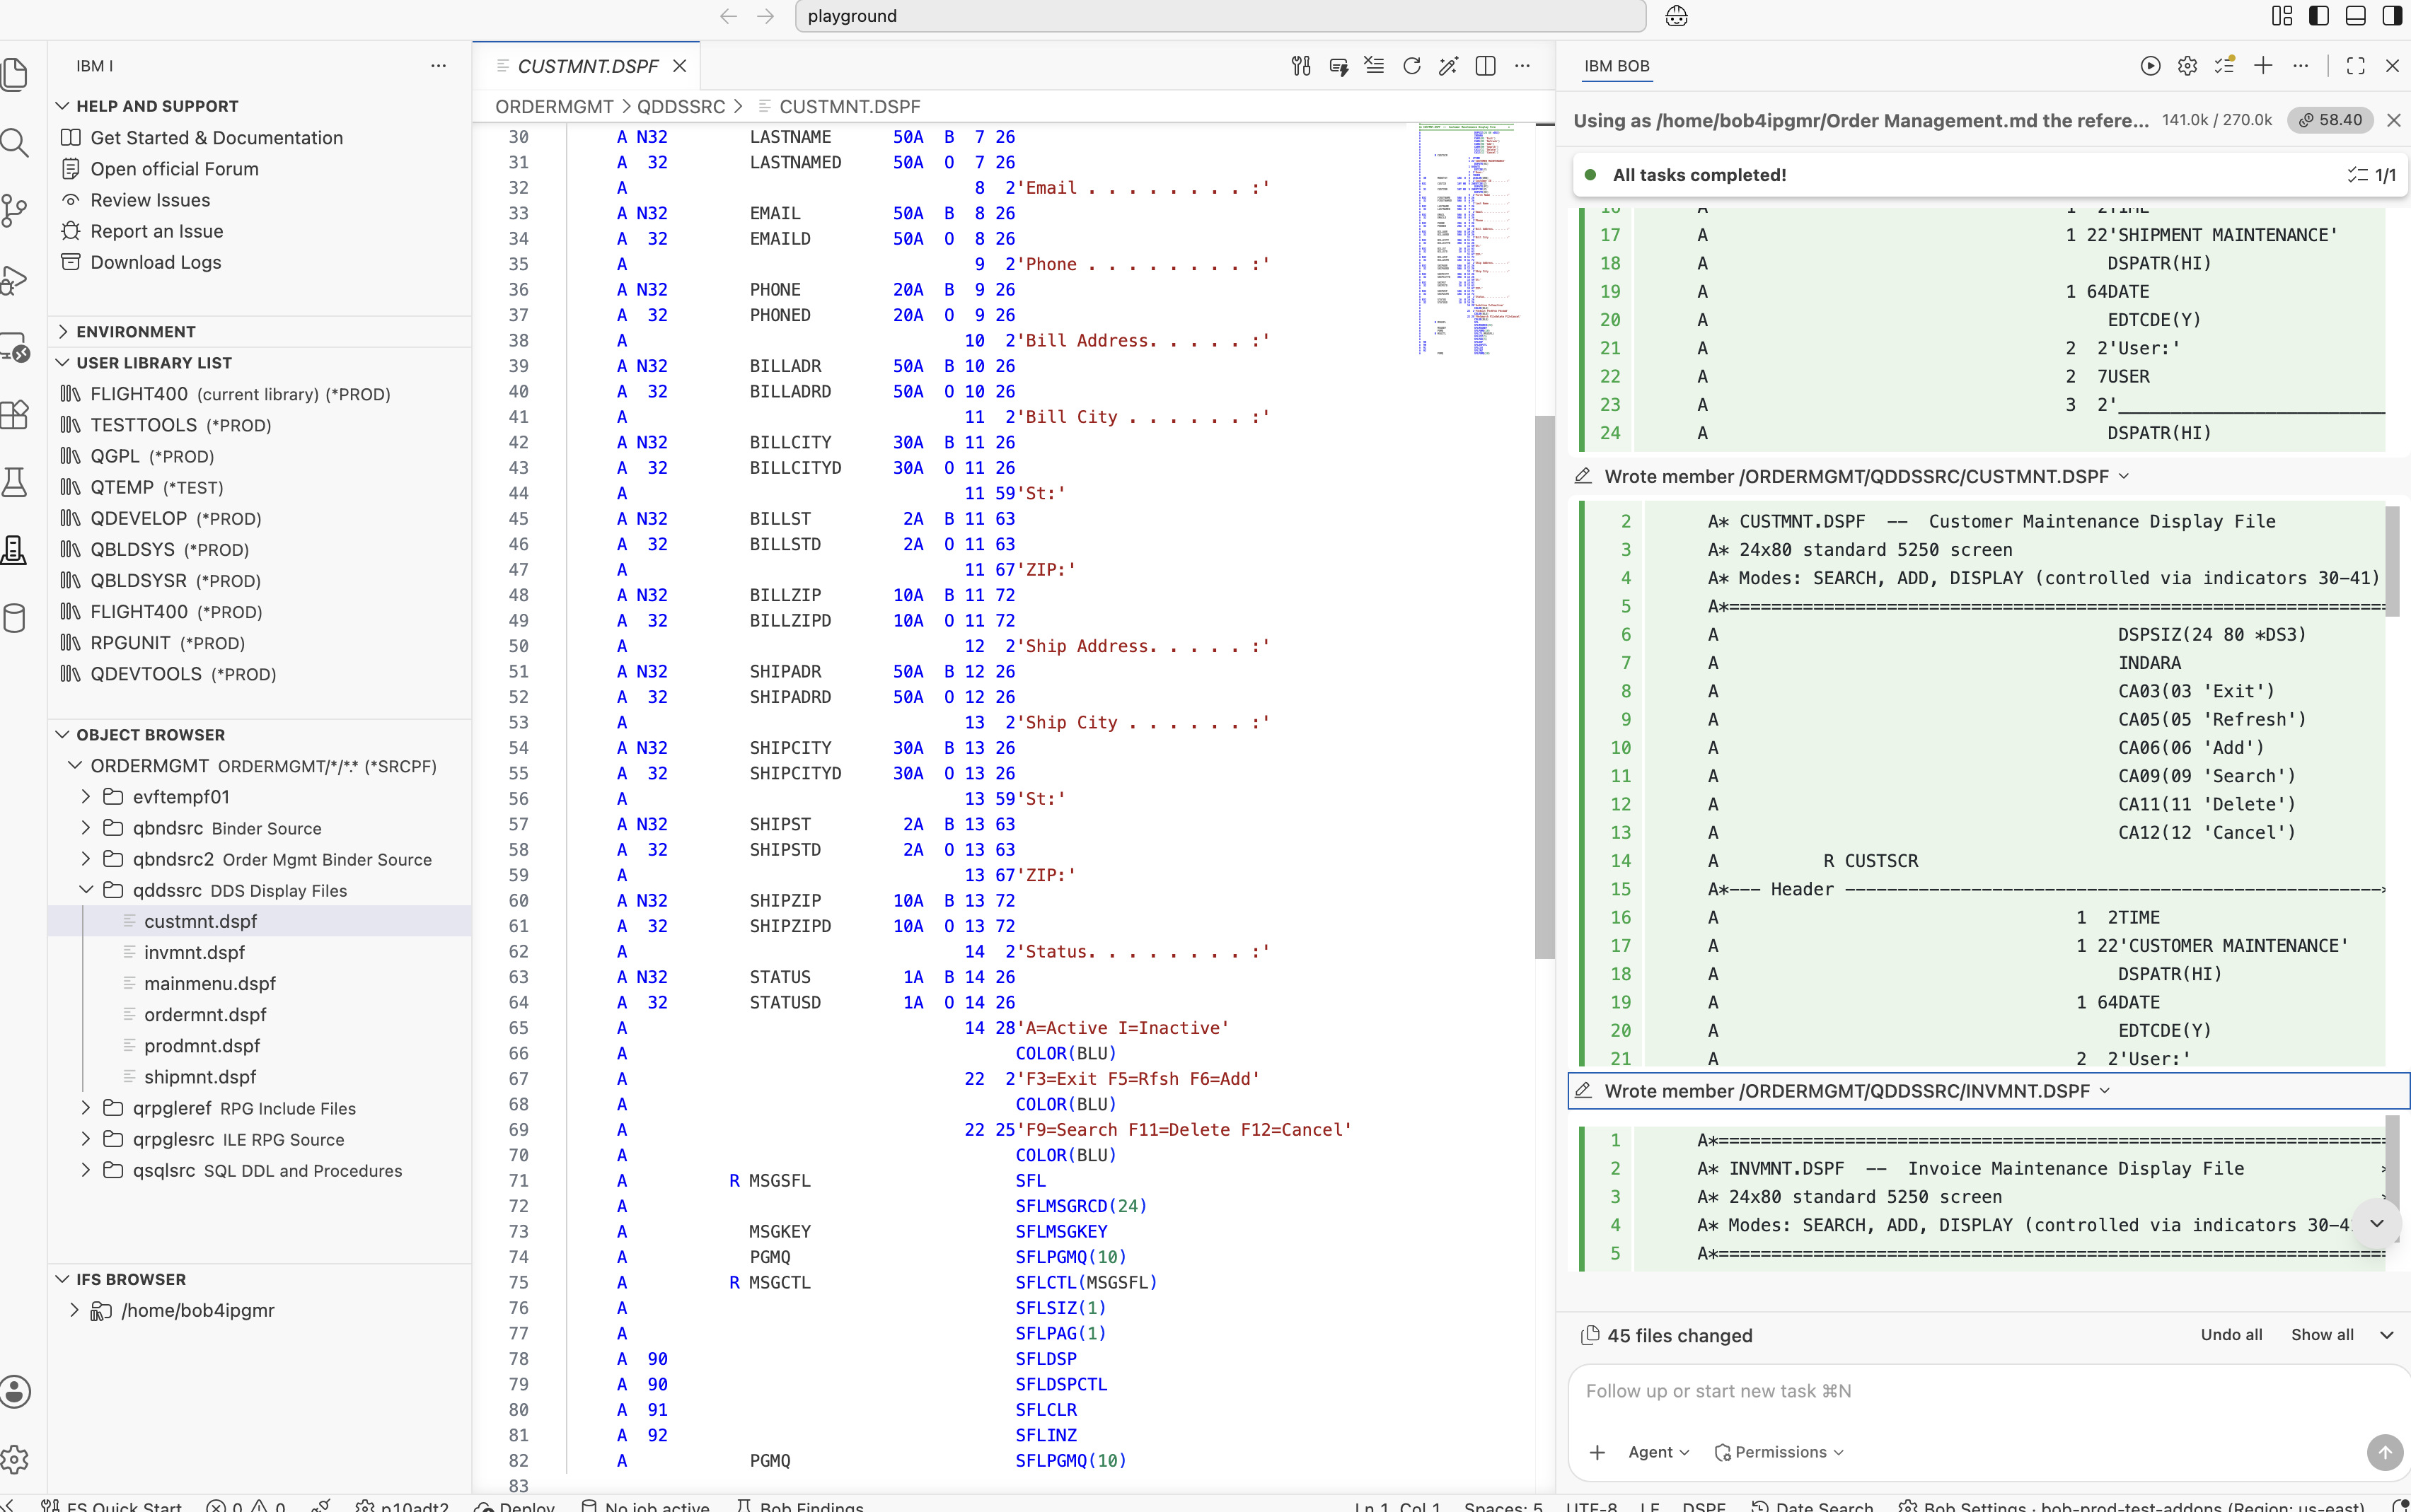Click Show all changed files
The image size is (2411, 1512).
[x=2323, y=1335]
